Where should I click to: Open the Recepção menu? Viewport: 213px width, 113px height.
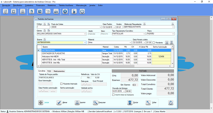[6, 5]
